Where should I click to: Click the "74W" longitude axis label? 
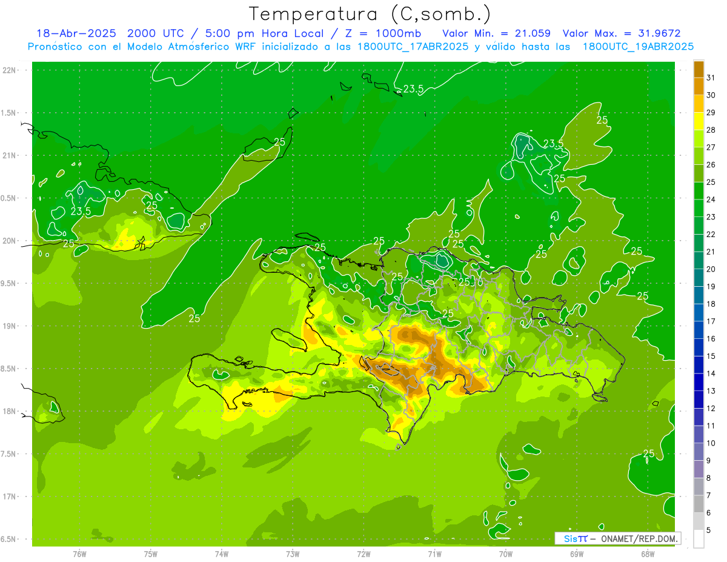click(221, 554)
